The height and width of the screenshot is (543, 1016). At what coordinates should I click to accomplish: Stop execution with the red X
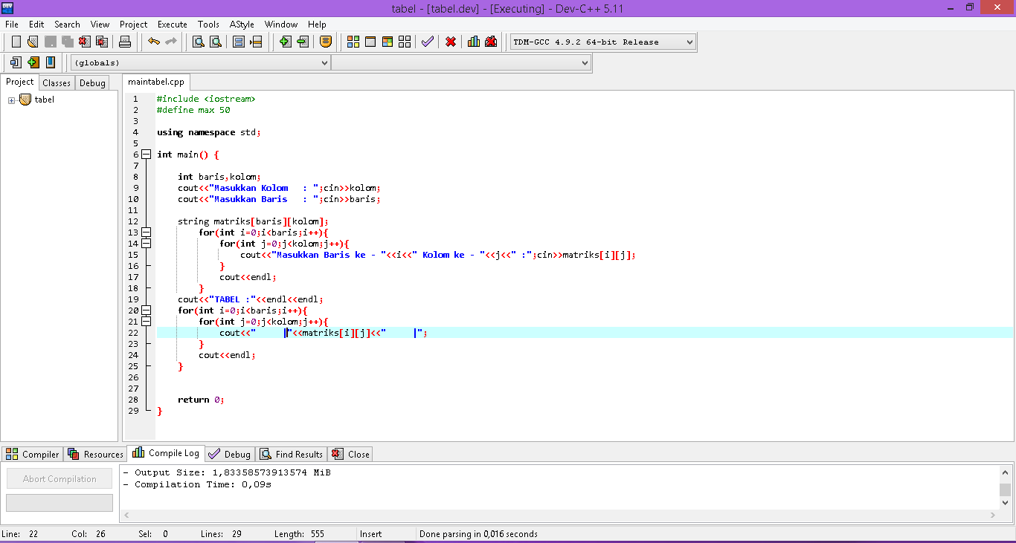coord(451,42)
